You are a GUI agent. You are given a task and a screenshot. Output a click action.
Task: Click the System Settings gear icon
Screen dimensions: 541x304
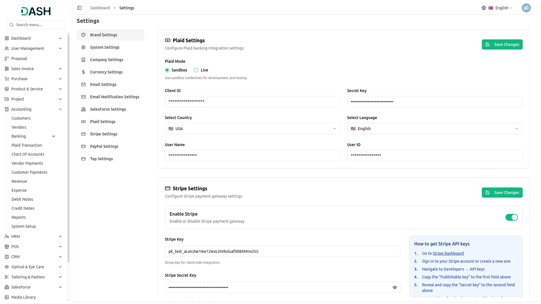click(x=83, y=47)
